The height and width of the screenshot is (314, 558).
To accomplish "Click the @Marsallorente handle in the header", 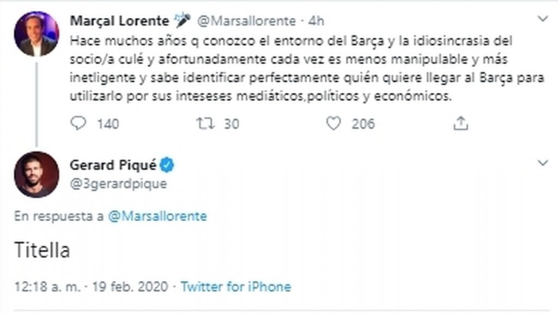I will (x=246, y=21).
